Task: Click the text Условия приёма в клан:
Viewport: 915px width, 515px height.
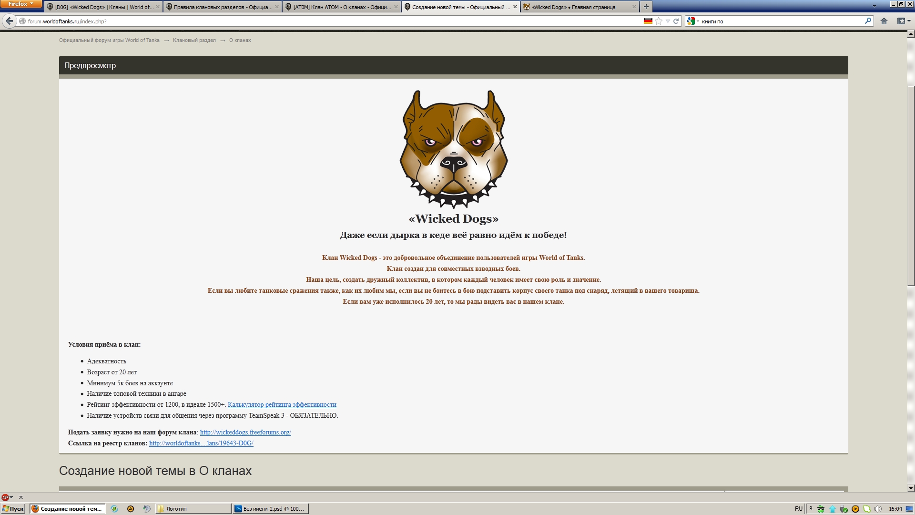Action: click(x=104, y=344)
